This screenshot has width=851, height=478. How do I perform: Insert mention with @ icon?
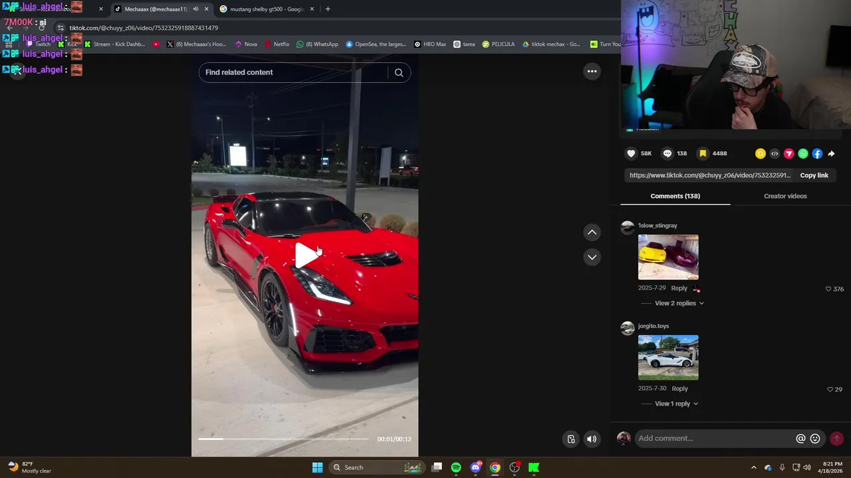pyautogui.click(x=800, y=438)
